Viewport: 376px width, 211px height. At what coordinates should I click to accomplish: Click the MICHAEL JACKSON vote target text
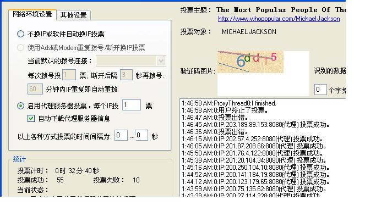(x=249, y=32)
